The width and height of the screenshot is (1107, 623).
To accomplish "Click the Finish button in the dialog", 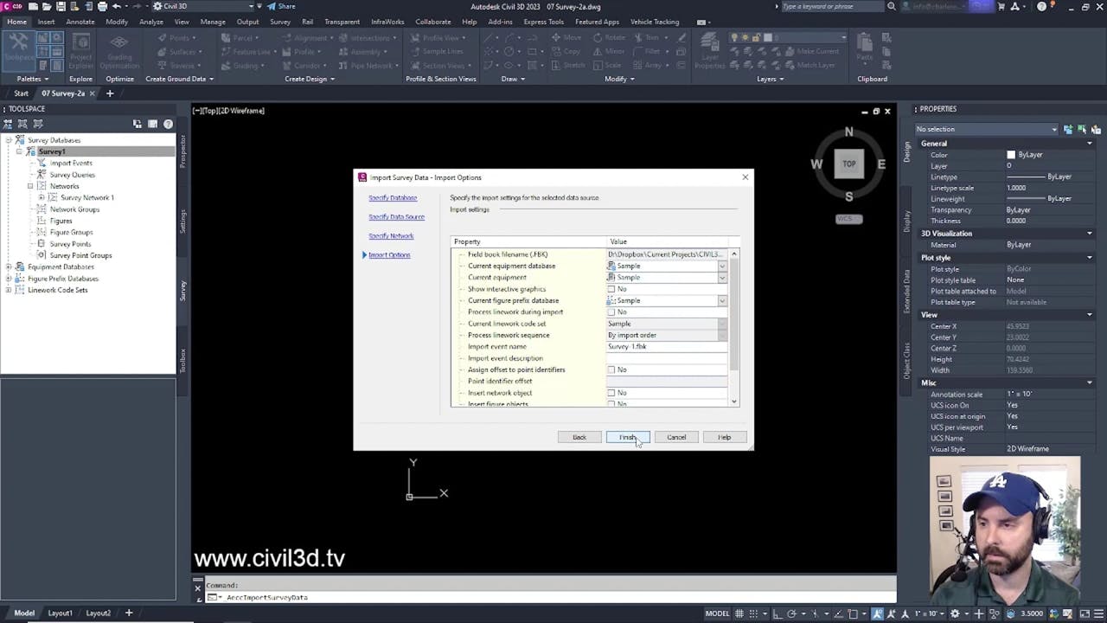I will (x=627, y=437).
